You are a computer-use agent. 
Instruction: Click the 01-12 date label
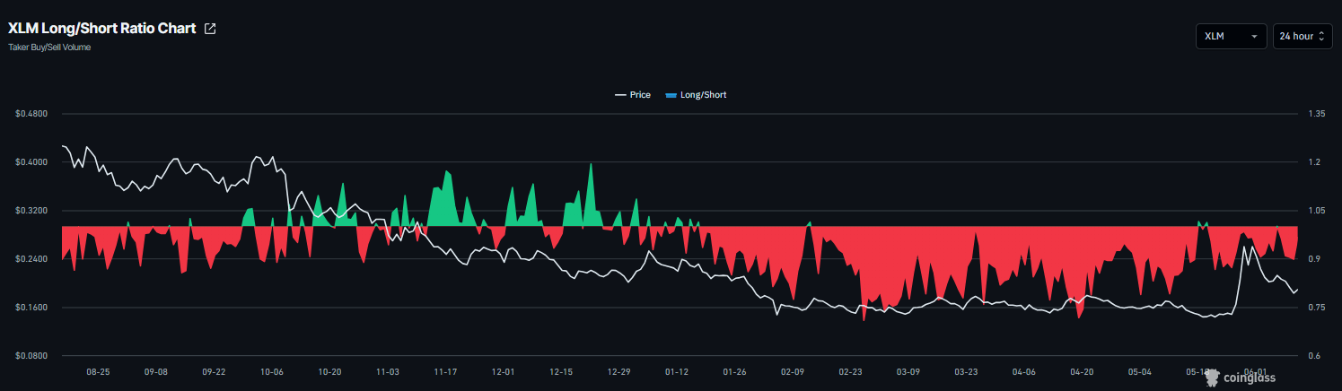pyautogui.click(x=677, y=371)
